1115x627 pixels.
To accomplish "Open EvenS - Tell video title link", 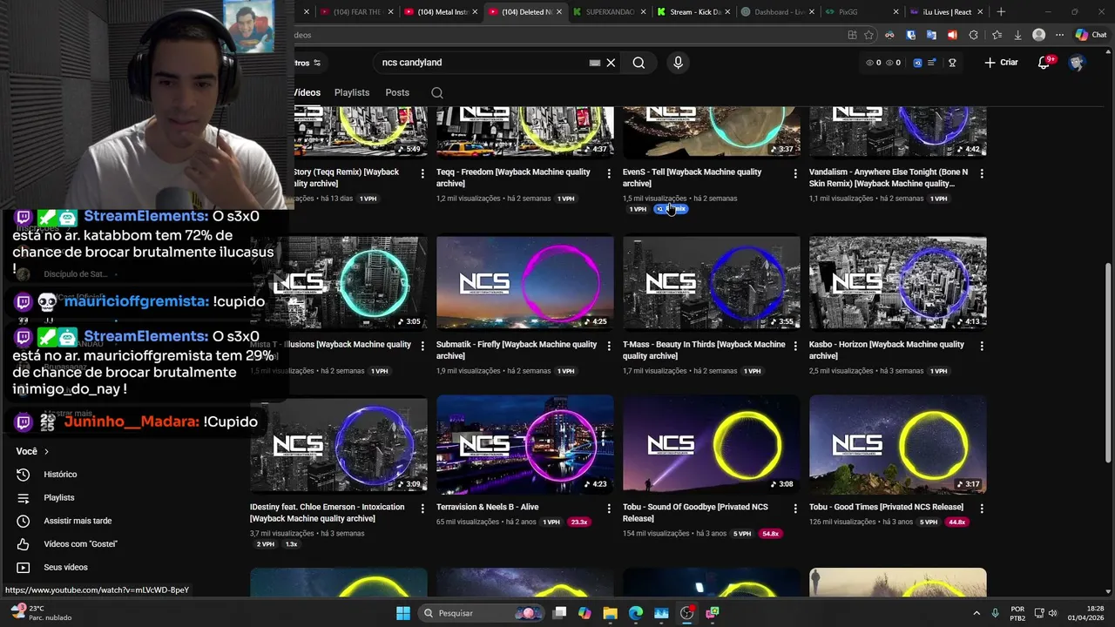I will [693, 178].
